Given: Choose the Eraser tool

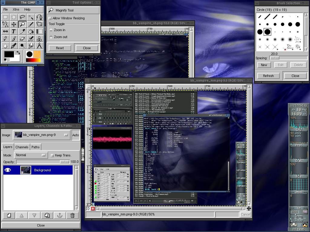Looking at the screenshot, I should click(22, 39).
